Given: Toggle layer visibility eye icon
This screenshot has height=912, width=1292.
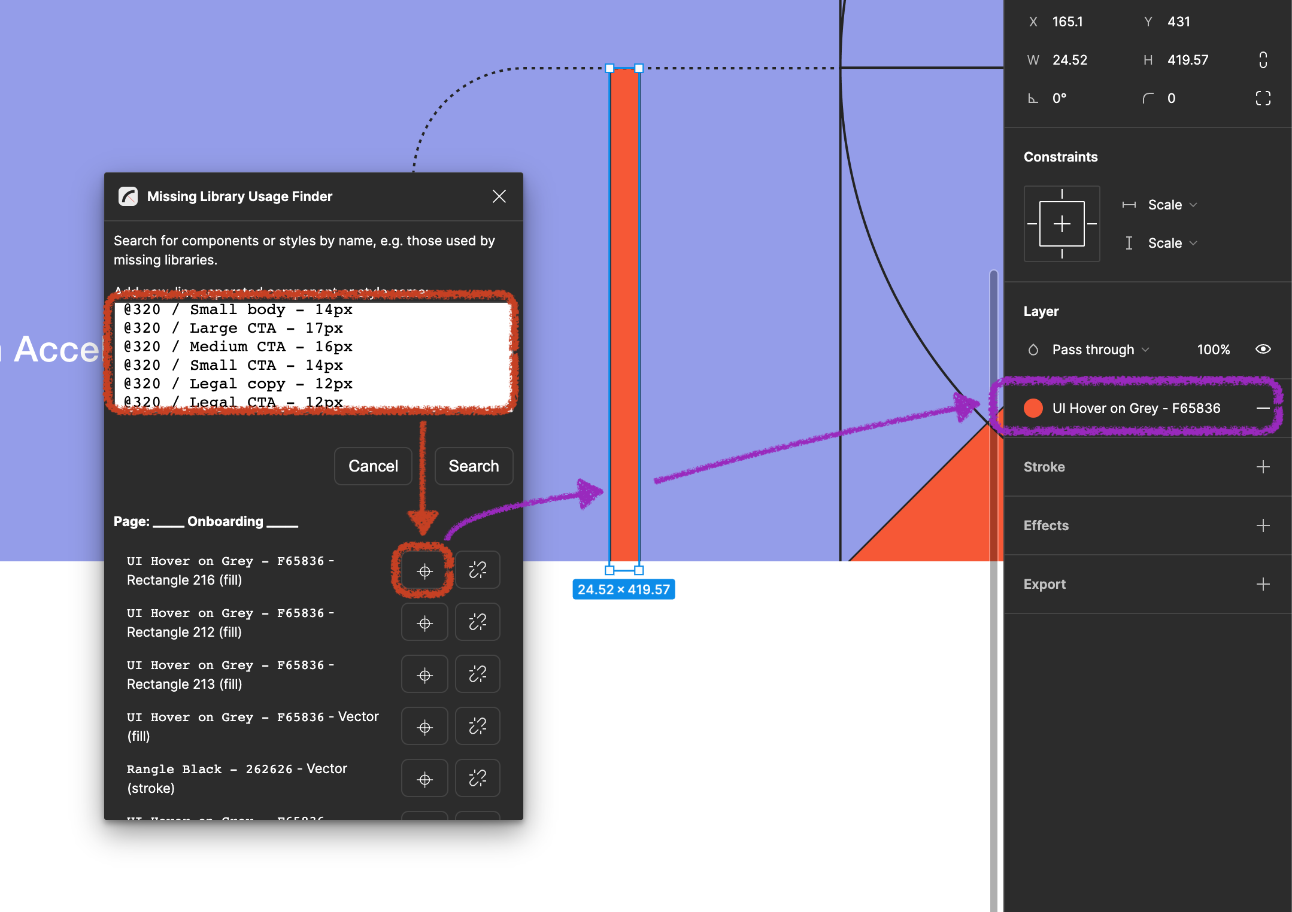Looking at the screenshot, I should 1263,349.
